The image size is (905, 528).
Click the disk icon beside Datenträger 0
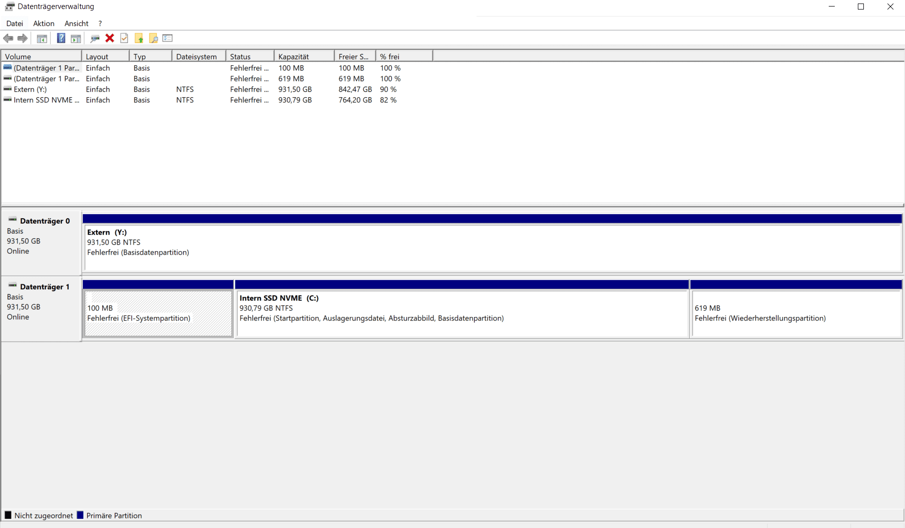[13, 220]
